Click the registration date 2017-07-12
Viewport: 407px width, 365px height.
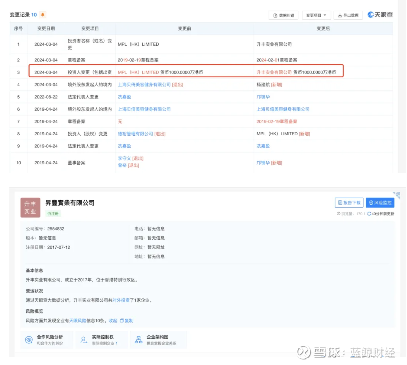coord(59,247)
